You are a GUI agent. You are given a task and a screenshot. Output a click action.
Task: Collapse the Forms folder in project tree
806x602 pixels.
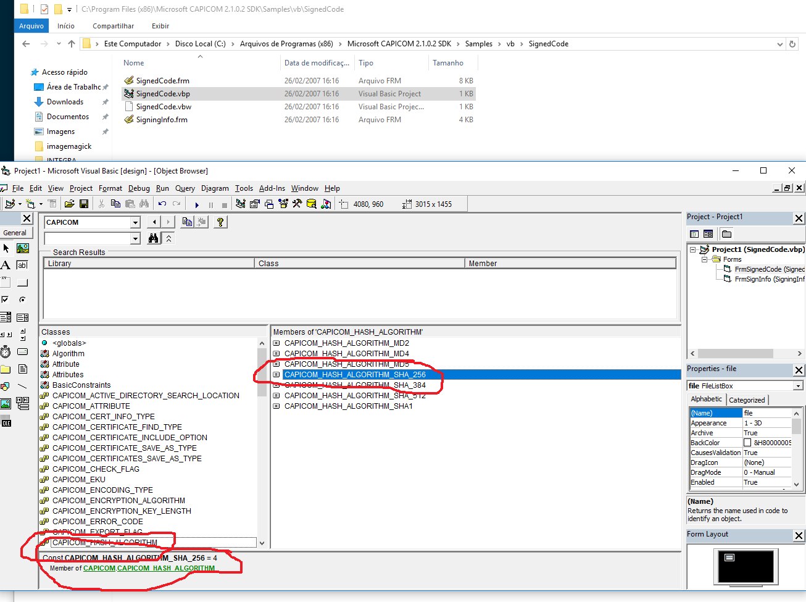click(x=704, y=259)
